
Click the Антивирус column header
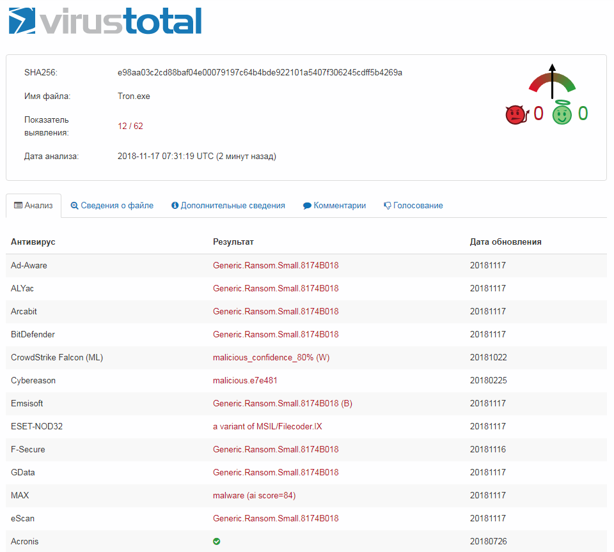pos(33,241)
